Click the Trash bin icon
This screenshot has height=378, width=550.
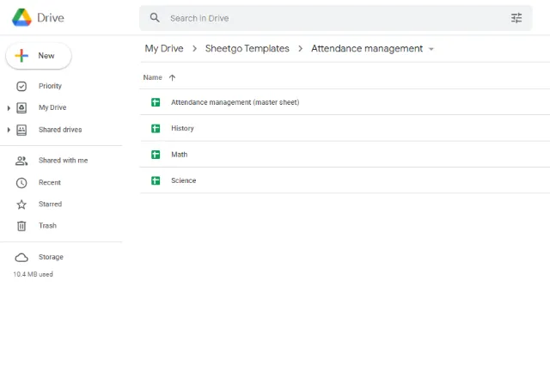[x=21, y=226]
